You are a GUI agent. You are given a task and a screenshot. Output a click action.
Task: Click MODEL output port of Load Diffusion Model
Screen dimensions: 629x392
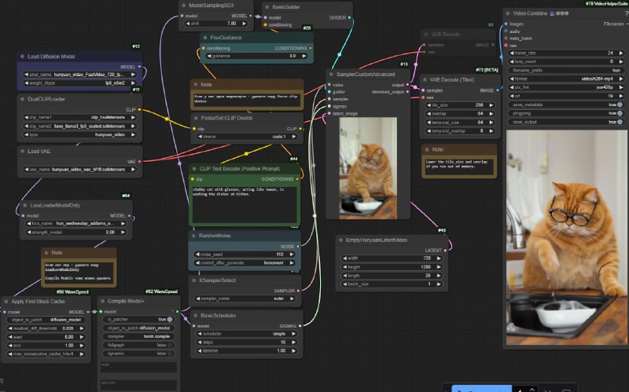pyautogui.click(x=140, y=67)
